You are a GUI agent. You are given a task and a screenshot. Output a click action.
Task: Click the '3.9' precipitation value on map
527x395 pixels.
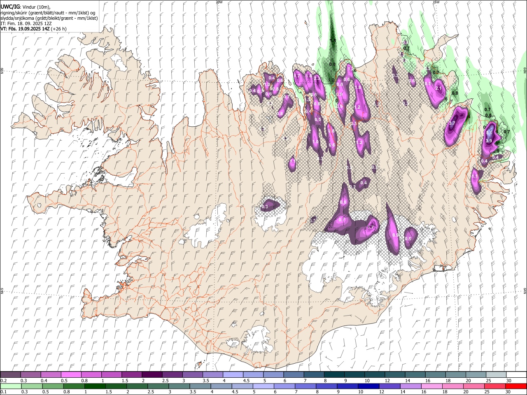[x=489, y=141]
